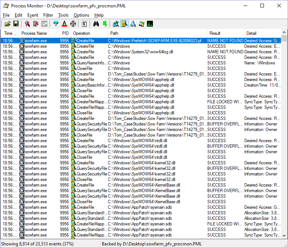Click the Find binoculars icon
Screen dimensions: 288x248
click(96, 24)
